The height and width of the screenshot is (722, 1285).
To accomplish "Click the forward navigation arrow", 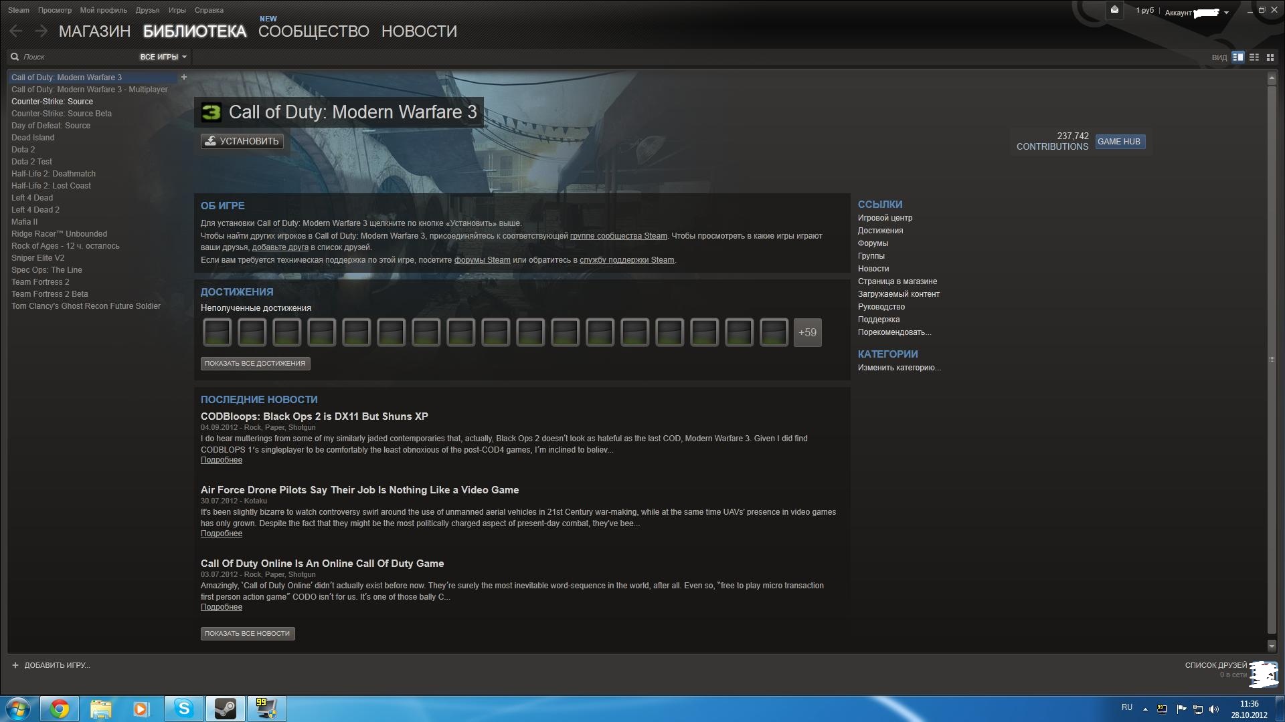I will [x=41, y=31].
